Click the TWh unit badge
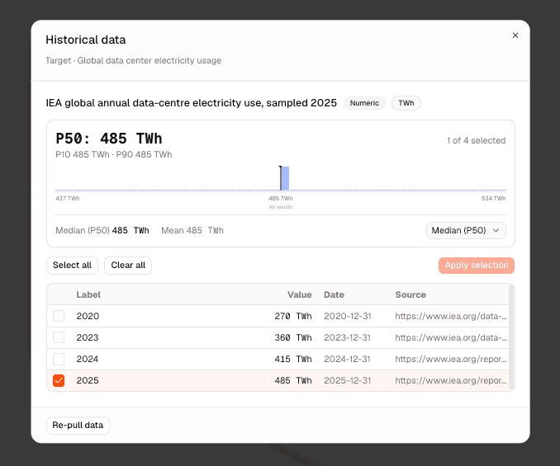The width and height of the screenshot is (560, 466). click(x=406, y=103)
